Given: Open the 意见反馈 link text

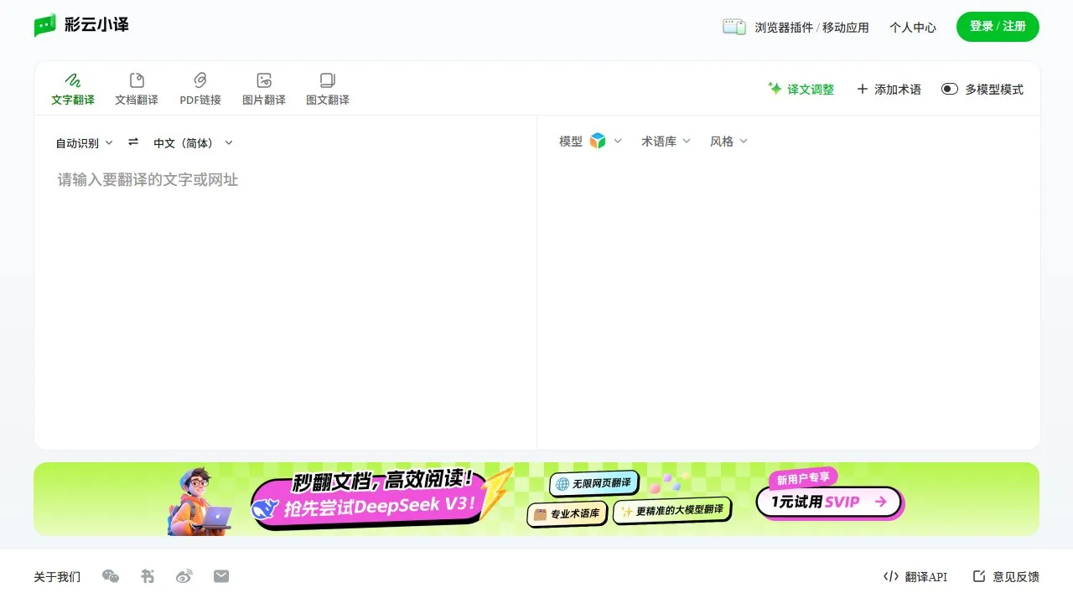Looking at the screenshot, I should [1016, 577].
